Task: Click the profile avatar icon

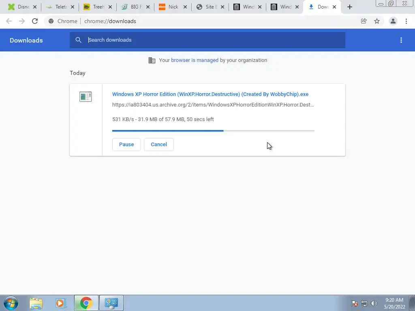Action: pos(393,21)
